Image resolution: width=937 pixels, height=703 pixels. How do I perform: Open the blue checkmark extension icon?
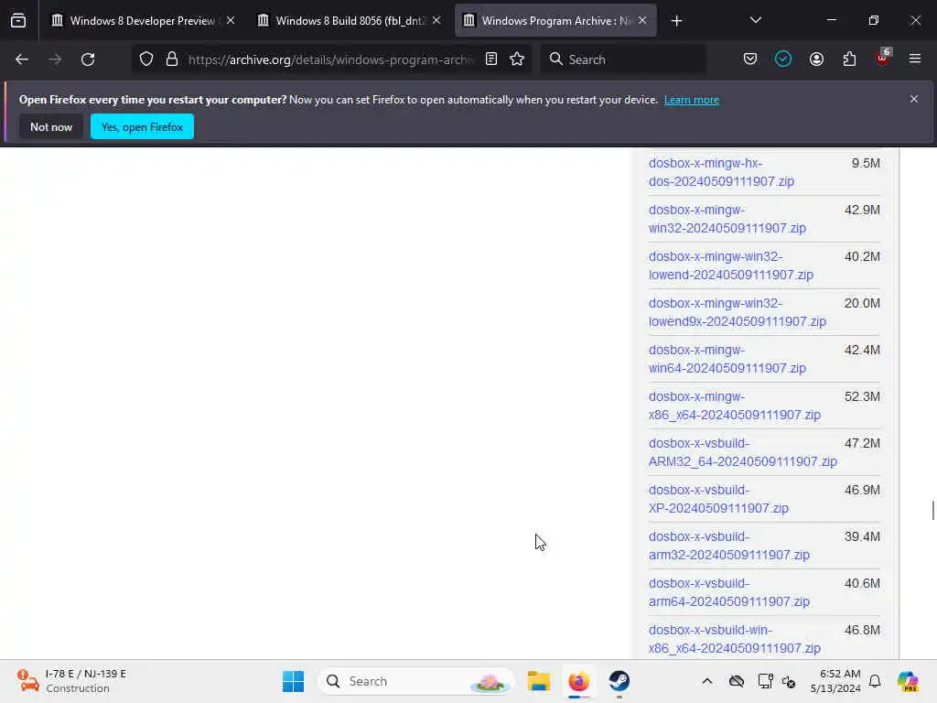[x=783, y=59]
